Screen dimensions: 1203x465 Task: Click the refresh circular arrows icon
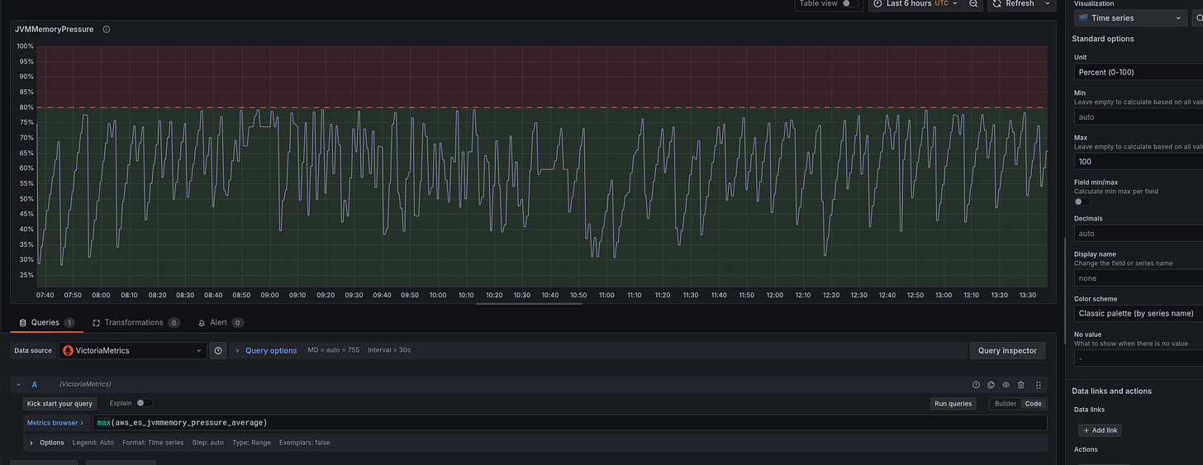pyautogui.click(x=997, y=4)
